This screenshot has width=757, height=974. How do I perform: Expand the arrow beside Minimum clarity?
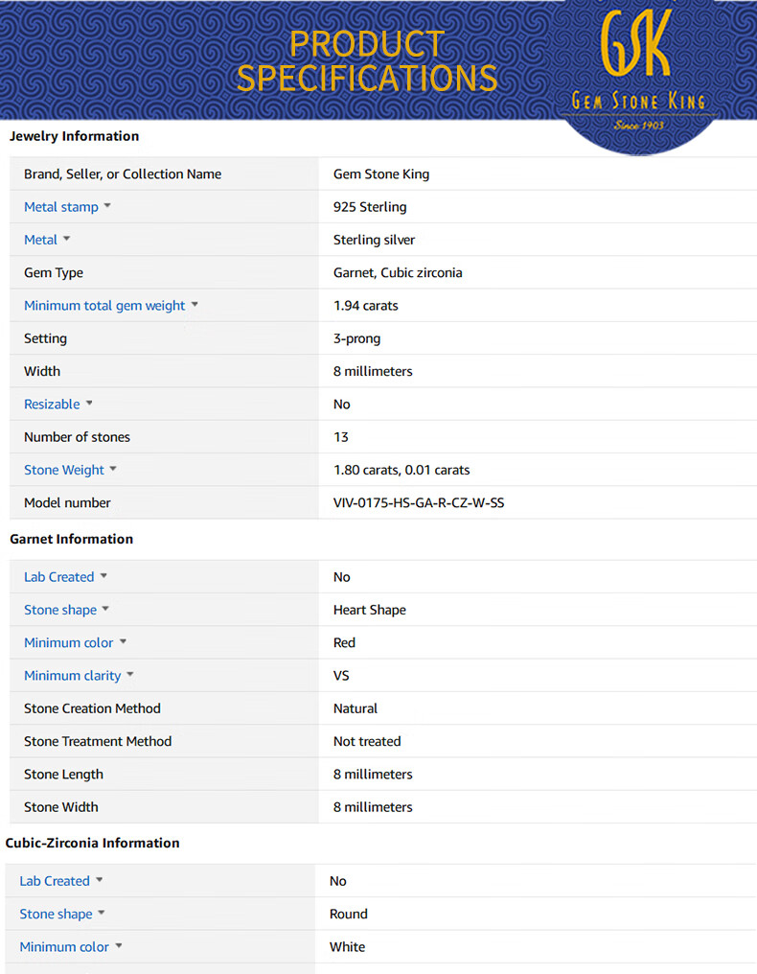coord(130,675)
